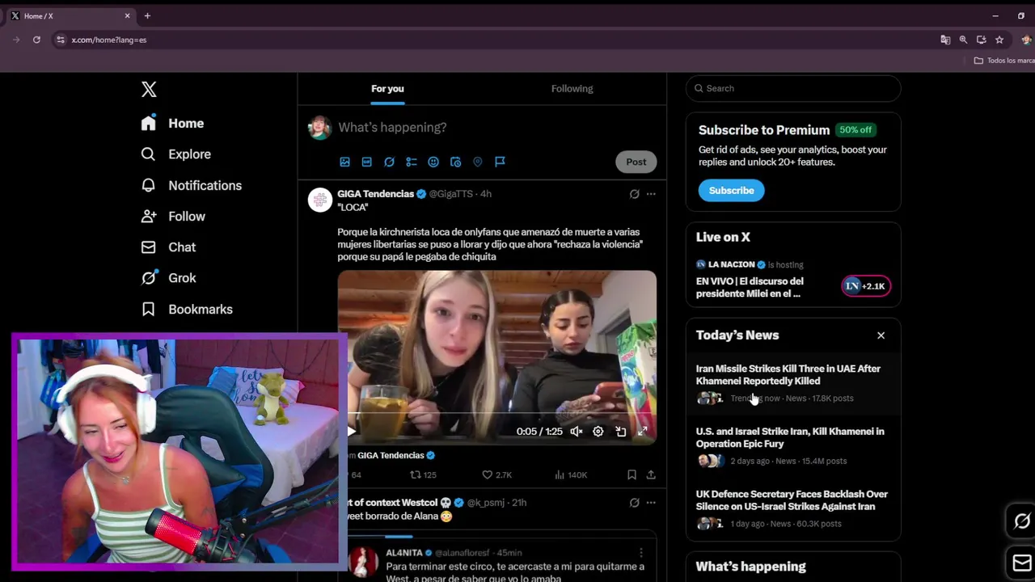Open Chat in sidebar
The height and width of the screenshot is (582, 1035).
168,247
